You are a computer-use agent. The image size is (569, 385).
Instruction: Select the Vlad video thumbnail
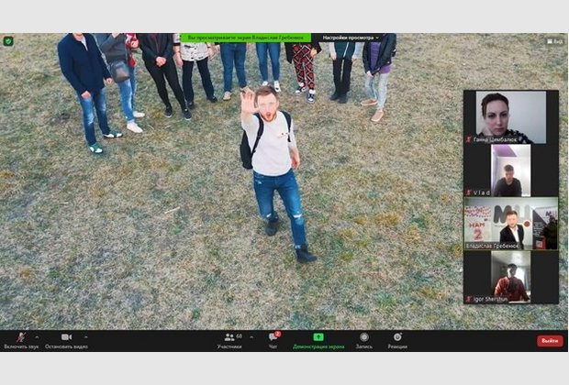click(x=510, y=170)
